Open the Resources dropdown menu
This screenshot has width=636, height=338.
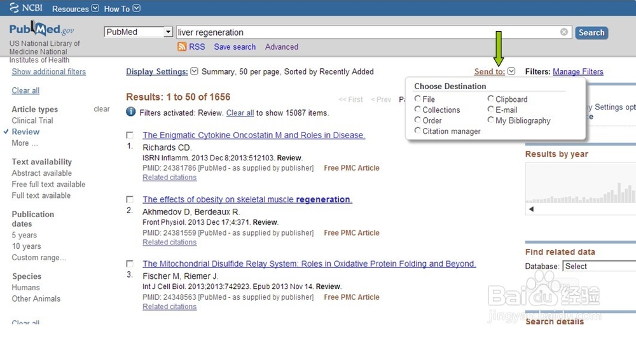[x=76, y=8]
